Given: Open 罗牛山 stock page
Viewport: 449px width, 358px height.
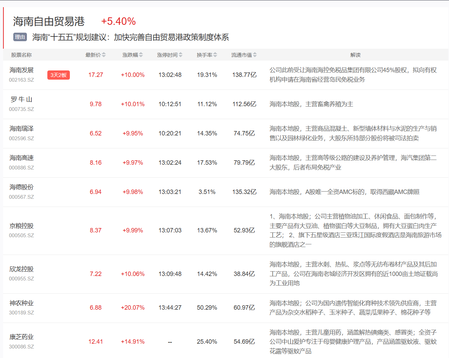Looking at the screenshot, I should tap(21, 99).
